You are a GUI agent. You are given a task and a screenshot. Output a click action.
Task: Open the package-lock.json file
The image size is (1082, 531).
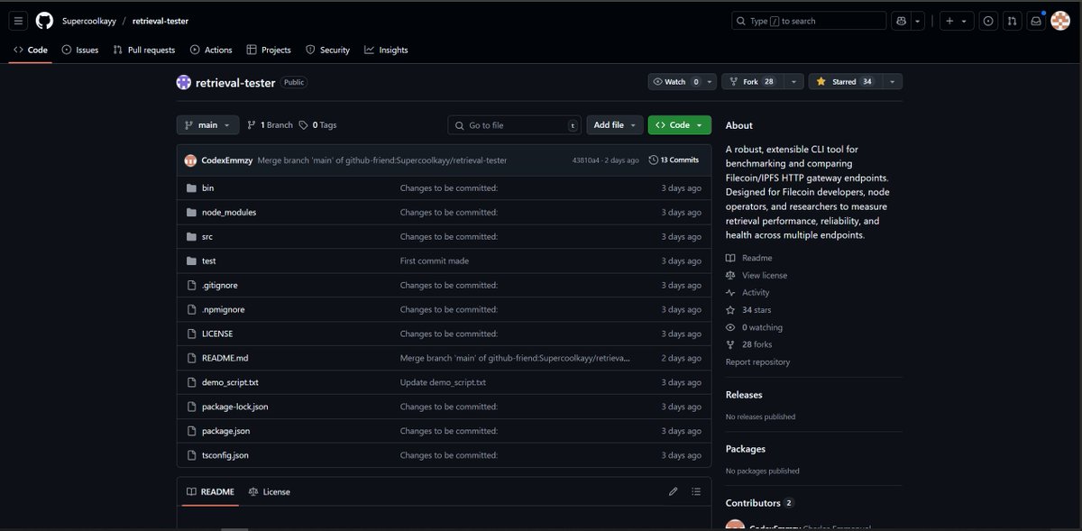click(234, 407)
